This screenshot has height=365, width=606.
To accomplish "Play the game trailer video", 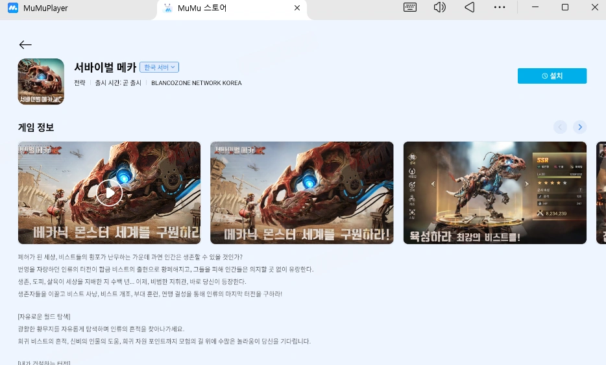I will click(110, 193).
